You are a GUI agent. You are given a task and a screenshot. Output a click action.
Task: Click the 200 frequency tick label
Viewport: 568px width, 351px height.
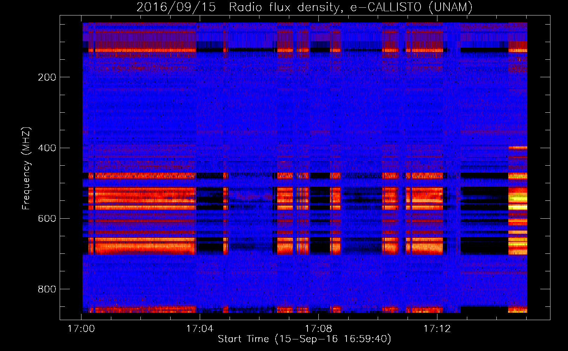(x=47, y=77)
